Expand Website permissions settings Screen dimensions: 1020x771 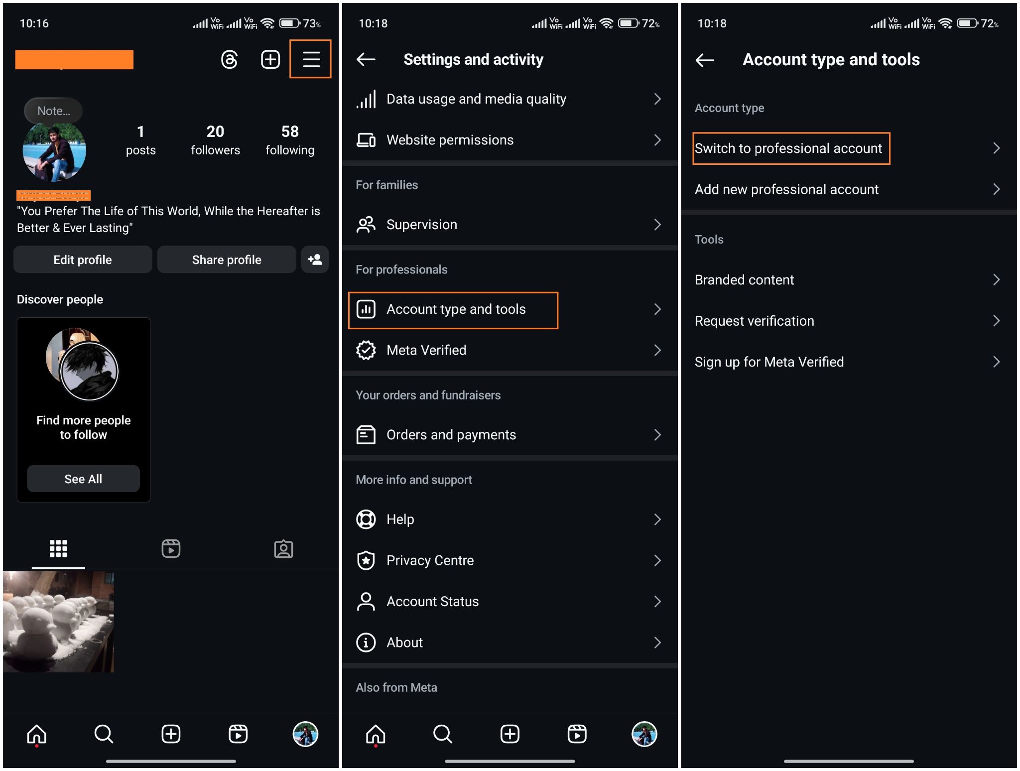[511, 140]
